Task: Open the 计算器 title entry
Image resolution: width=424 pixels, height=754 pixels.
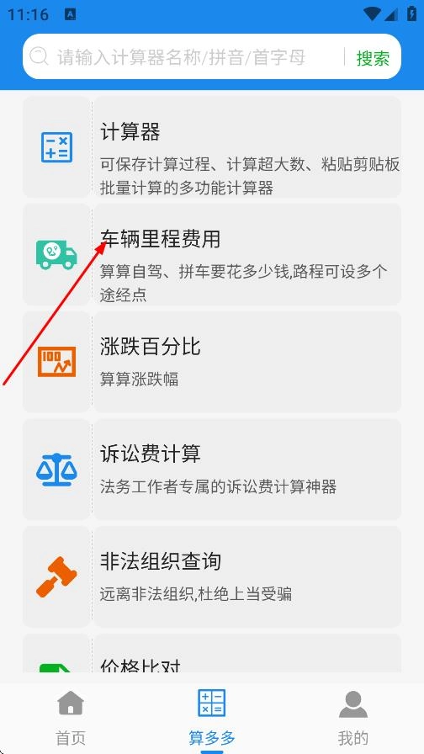Action: (x=130, y=131)
